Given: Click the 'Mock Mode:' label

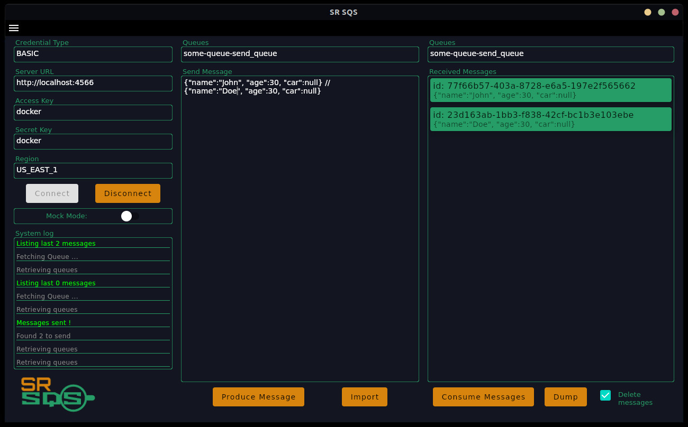Looking at the screenshot, I should click(67, 216).
